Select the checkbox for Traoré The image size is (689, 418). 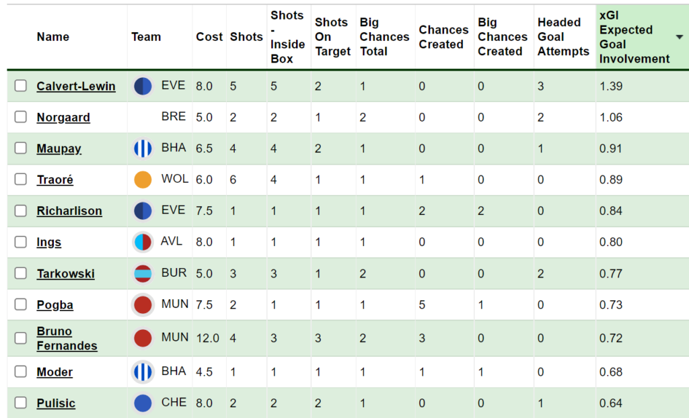[x=22, y=179]
